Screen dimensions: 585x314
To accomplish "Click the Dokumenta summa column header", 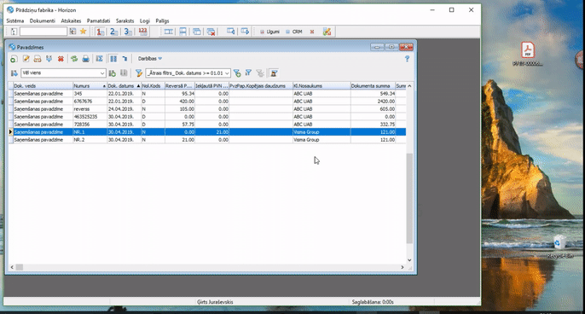I will pos(373,86).
